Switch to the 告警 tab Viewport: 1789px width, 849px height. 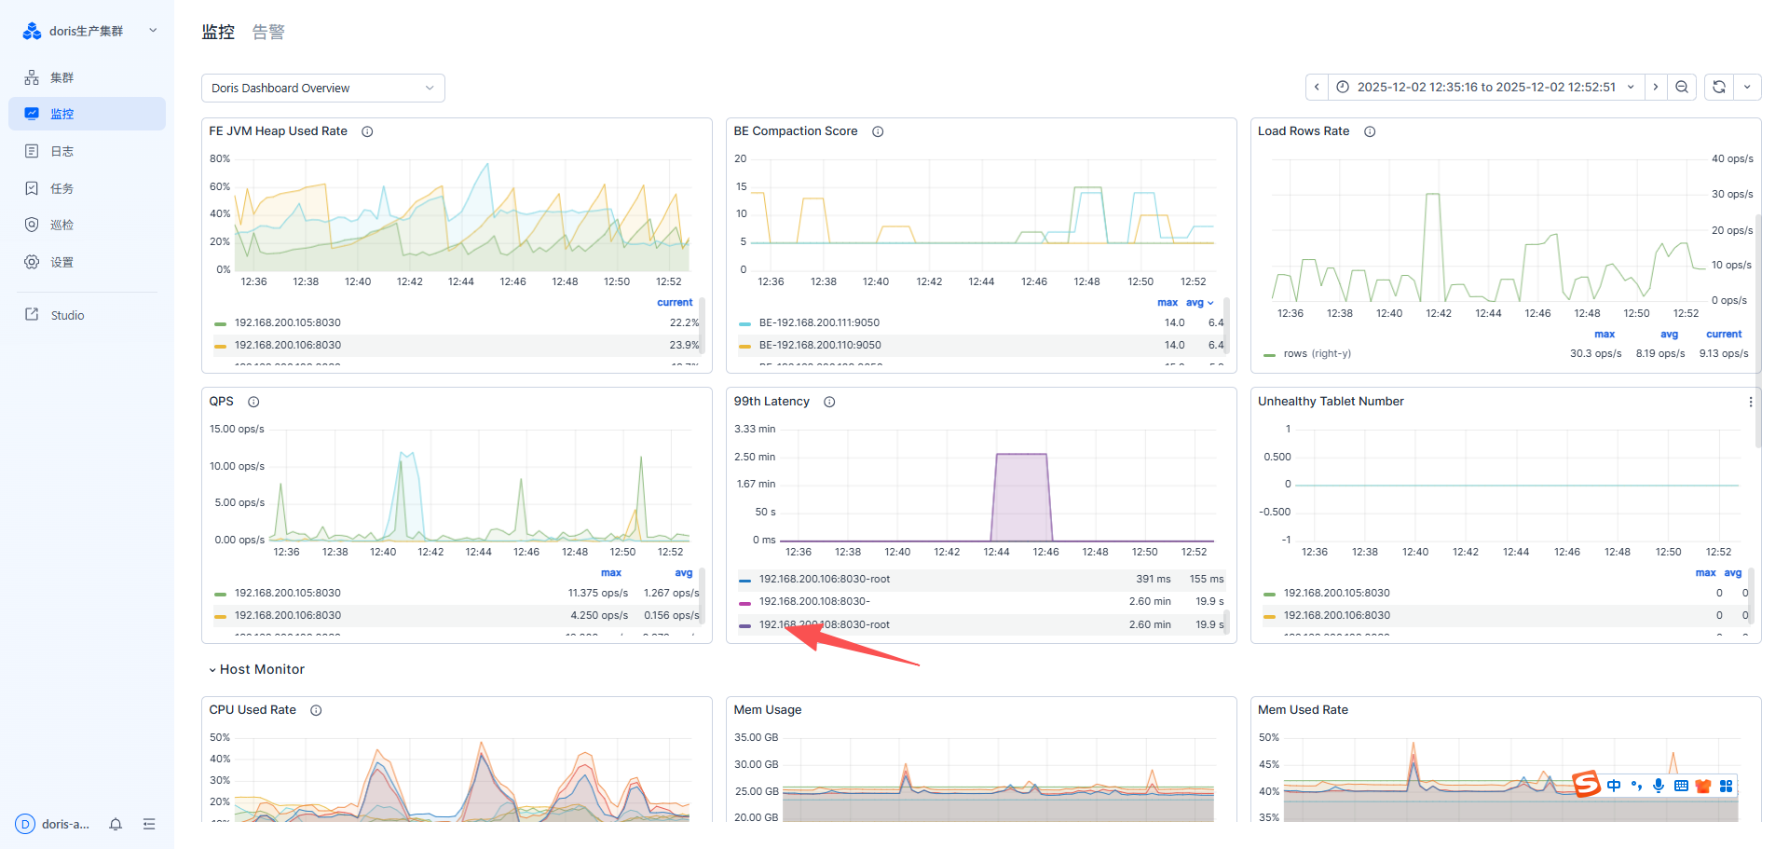point(268,32)
